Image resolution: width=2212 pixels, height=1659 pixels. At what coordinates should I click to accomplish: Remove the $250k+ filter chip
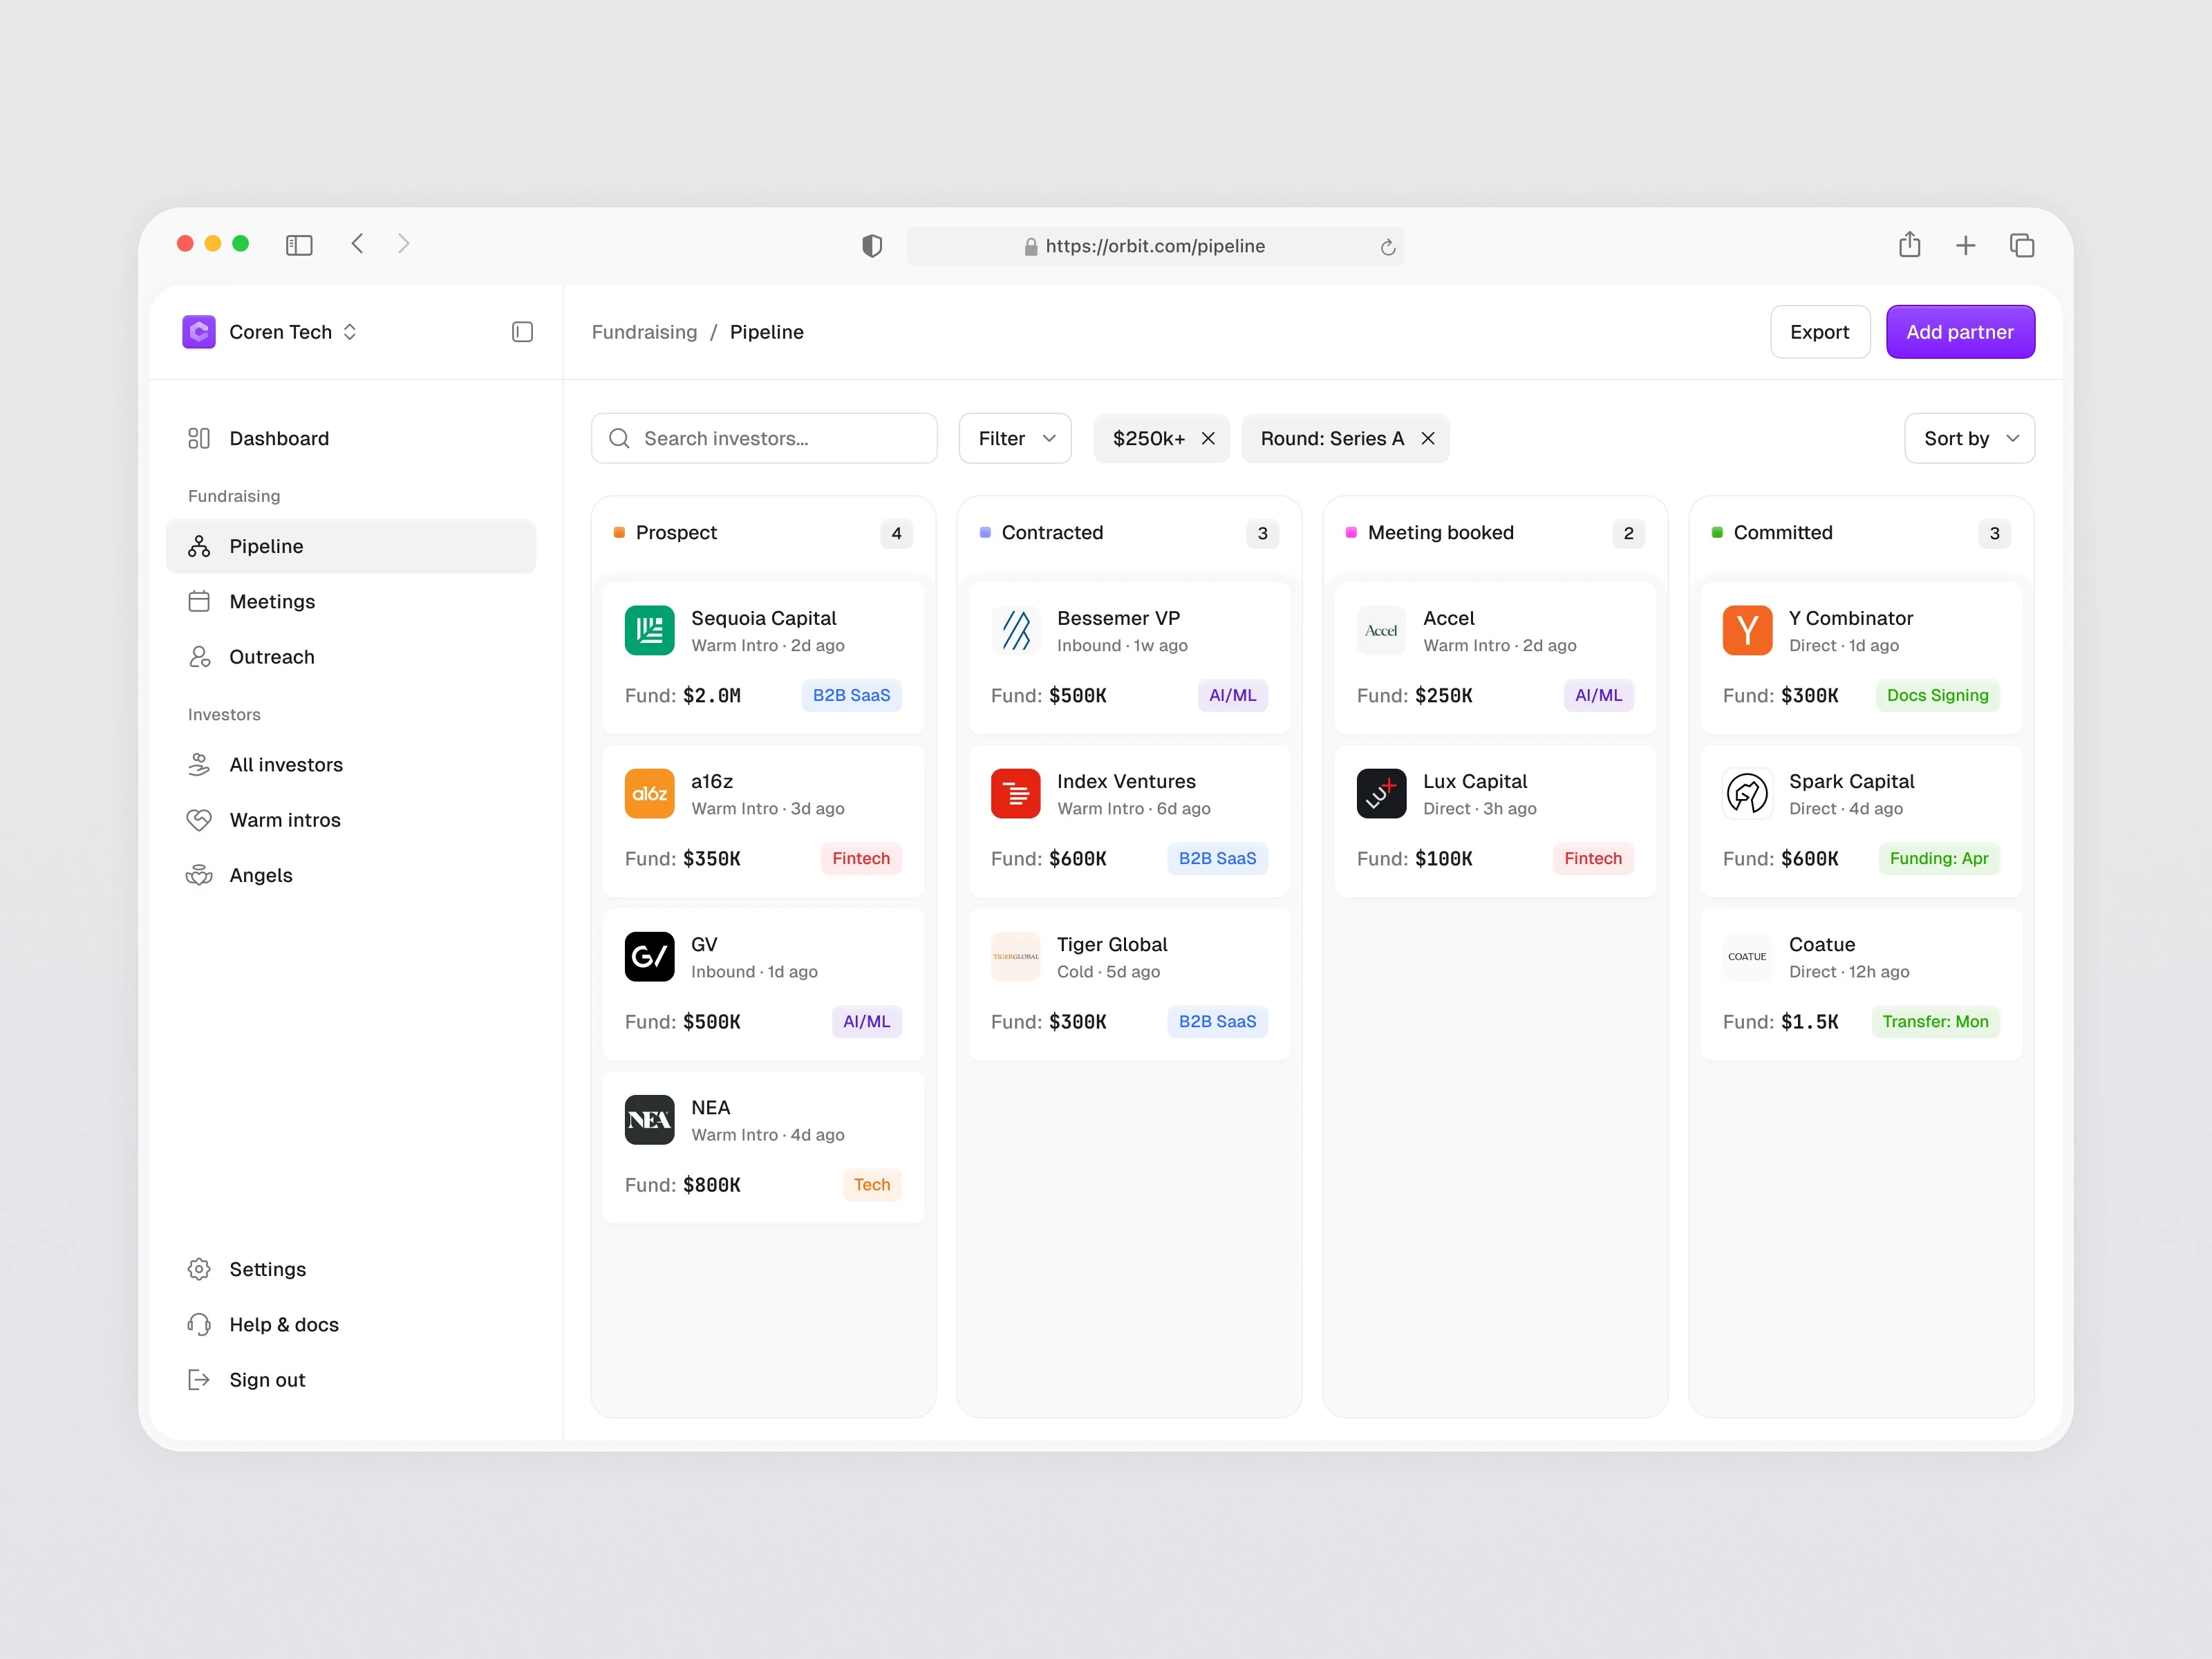1208,439
